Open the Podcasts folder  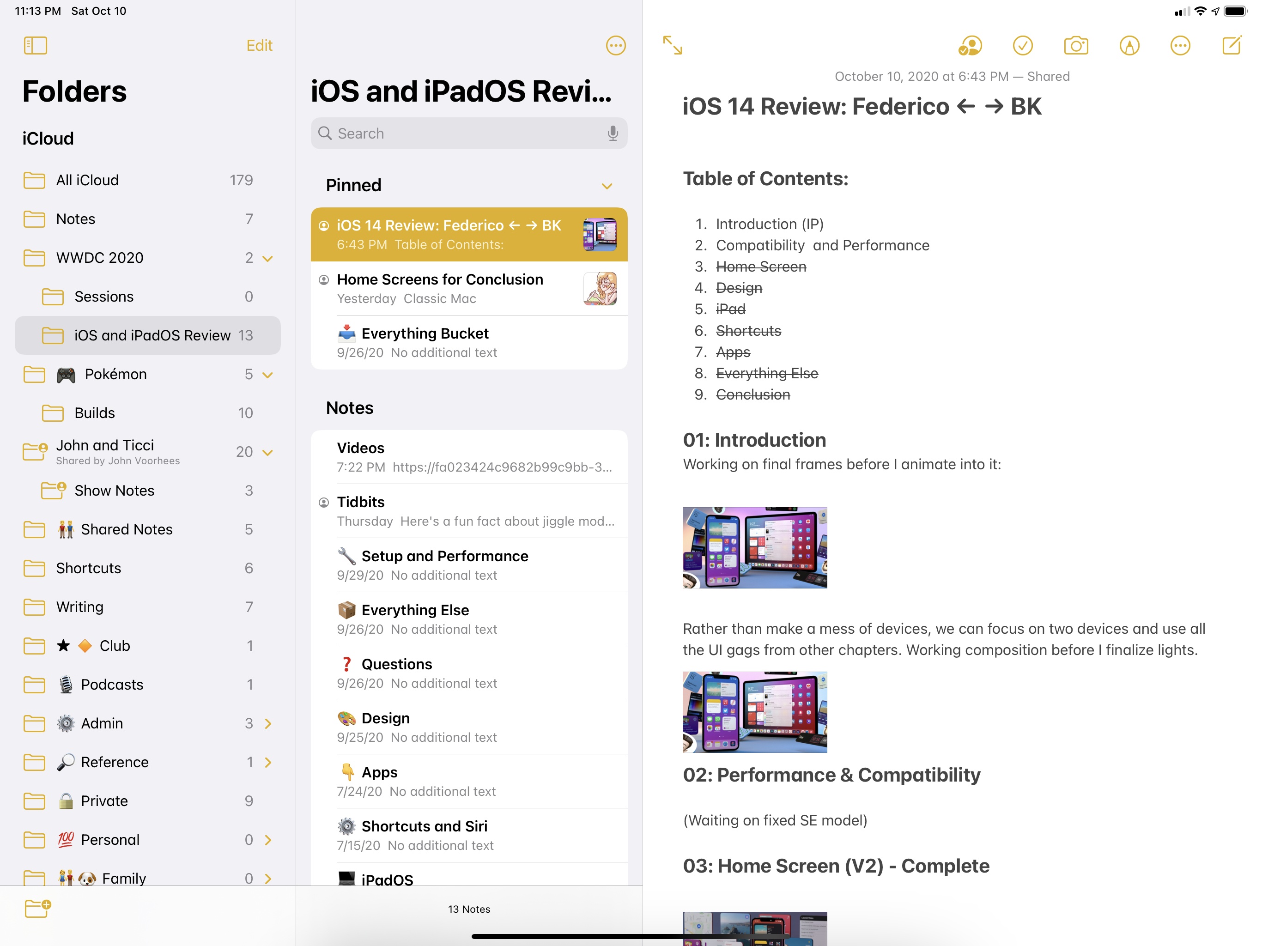point(148,685)
